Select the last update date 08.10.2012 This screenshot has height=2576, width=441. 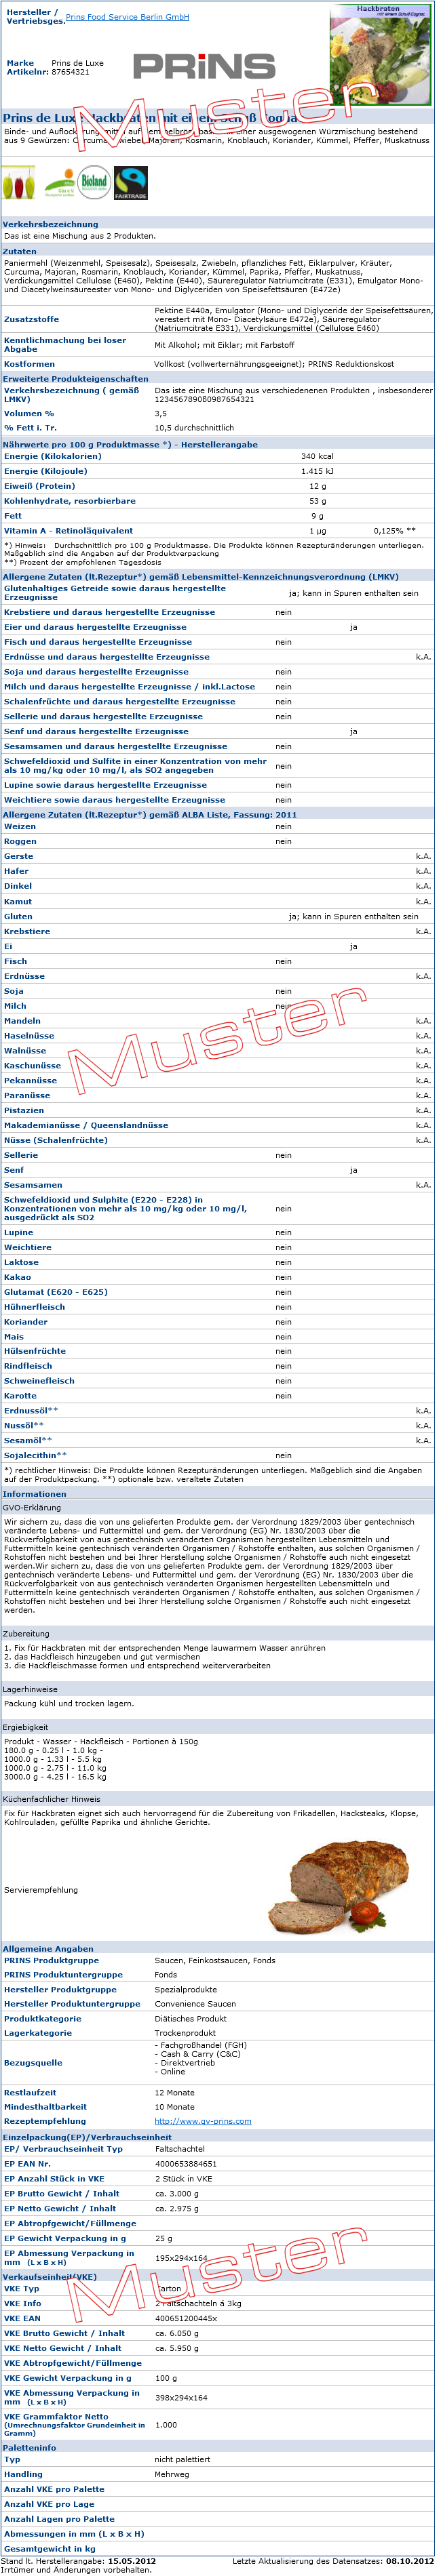(x=411, y=2561)
